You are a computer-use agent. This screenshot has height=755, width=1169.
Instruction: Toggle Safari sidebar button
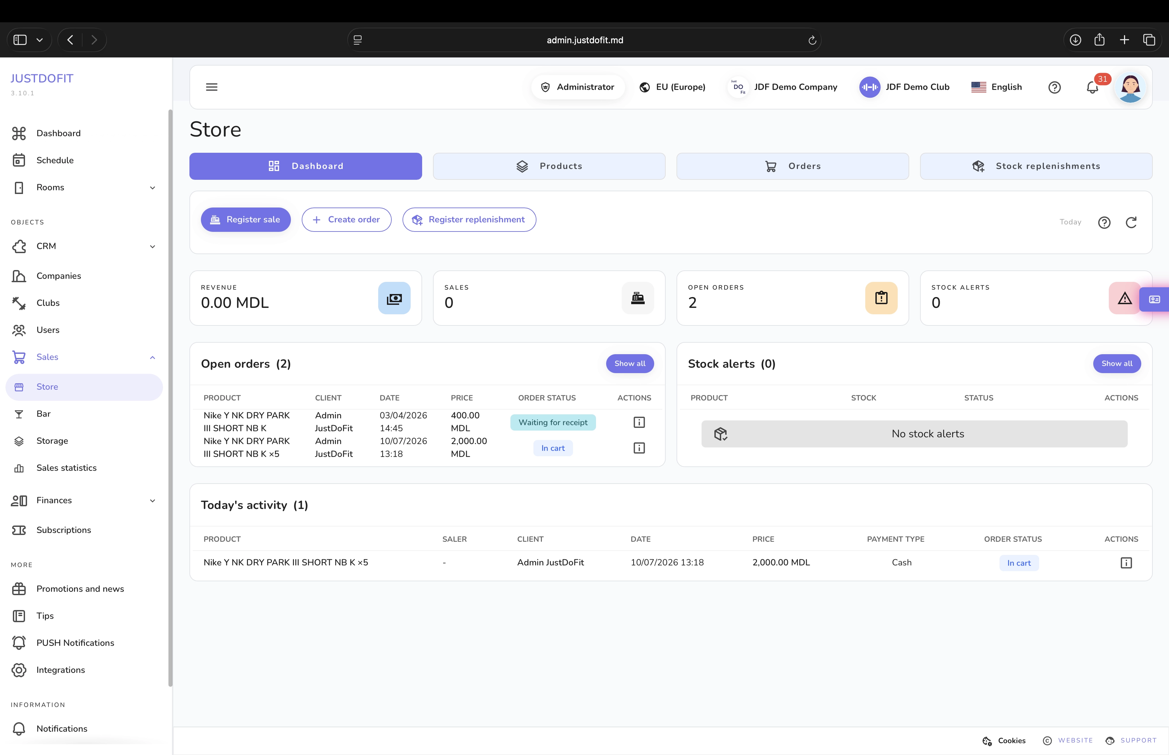20,40
